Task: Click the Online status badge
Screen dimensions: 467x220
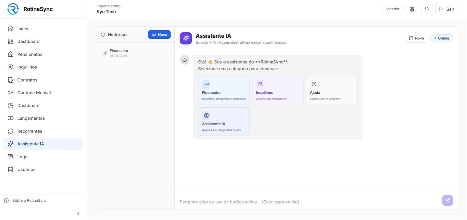Action: pos(442,38)
